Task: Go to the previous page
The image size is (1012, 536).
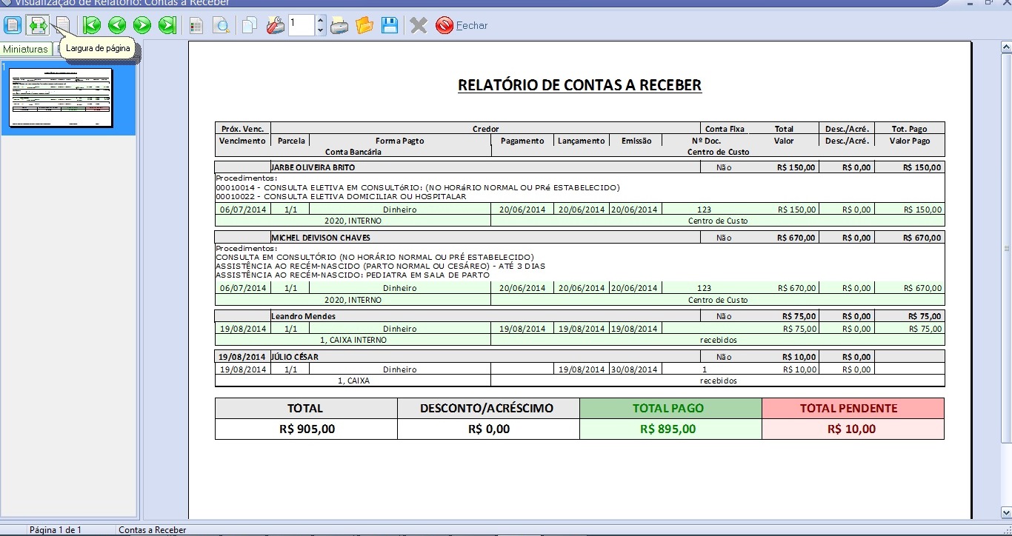Action: 117,25
